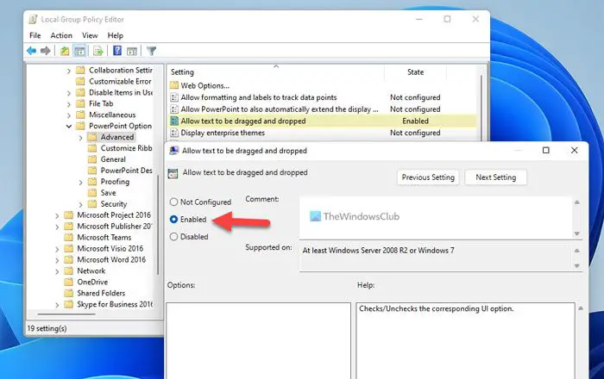Select PowerPoint Designer tree item
Image resolution: width=604 pixels, height=379 pixels.
126,171
